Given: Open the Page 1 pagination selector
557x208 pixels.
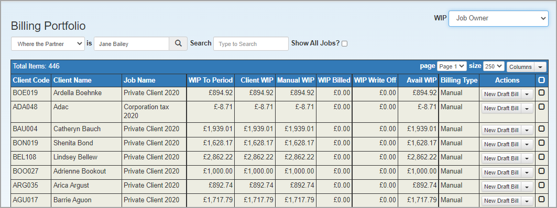Looking at the screenshot, I should coord(452,66).
